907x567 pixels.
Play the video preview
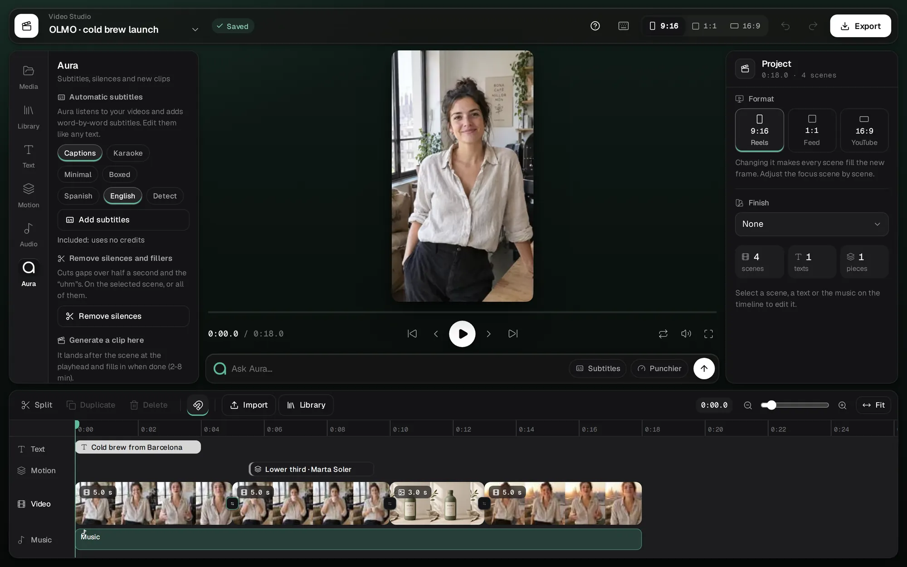click(x=462, y=334)
